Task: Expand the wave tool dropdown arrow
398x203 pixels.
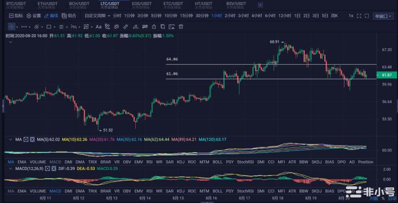Action: pos(79,27)
